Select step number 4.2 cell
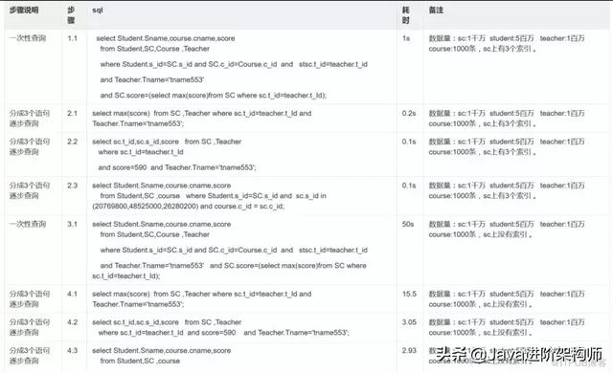The width and height of the screenshot is (613, 373). tap(73, 322)
